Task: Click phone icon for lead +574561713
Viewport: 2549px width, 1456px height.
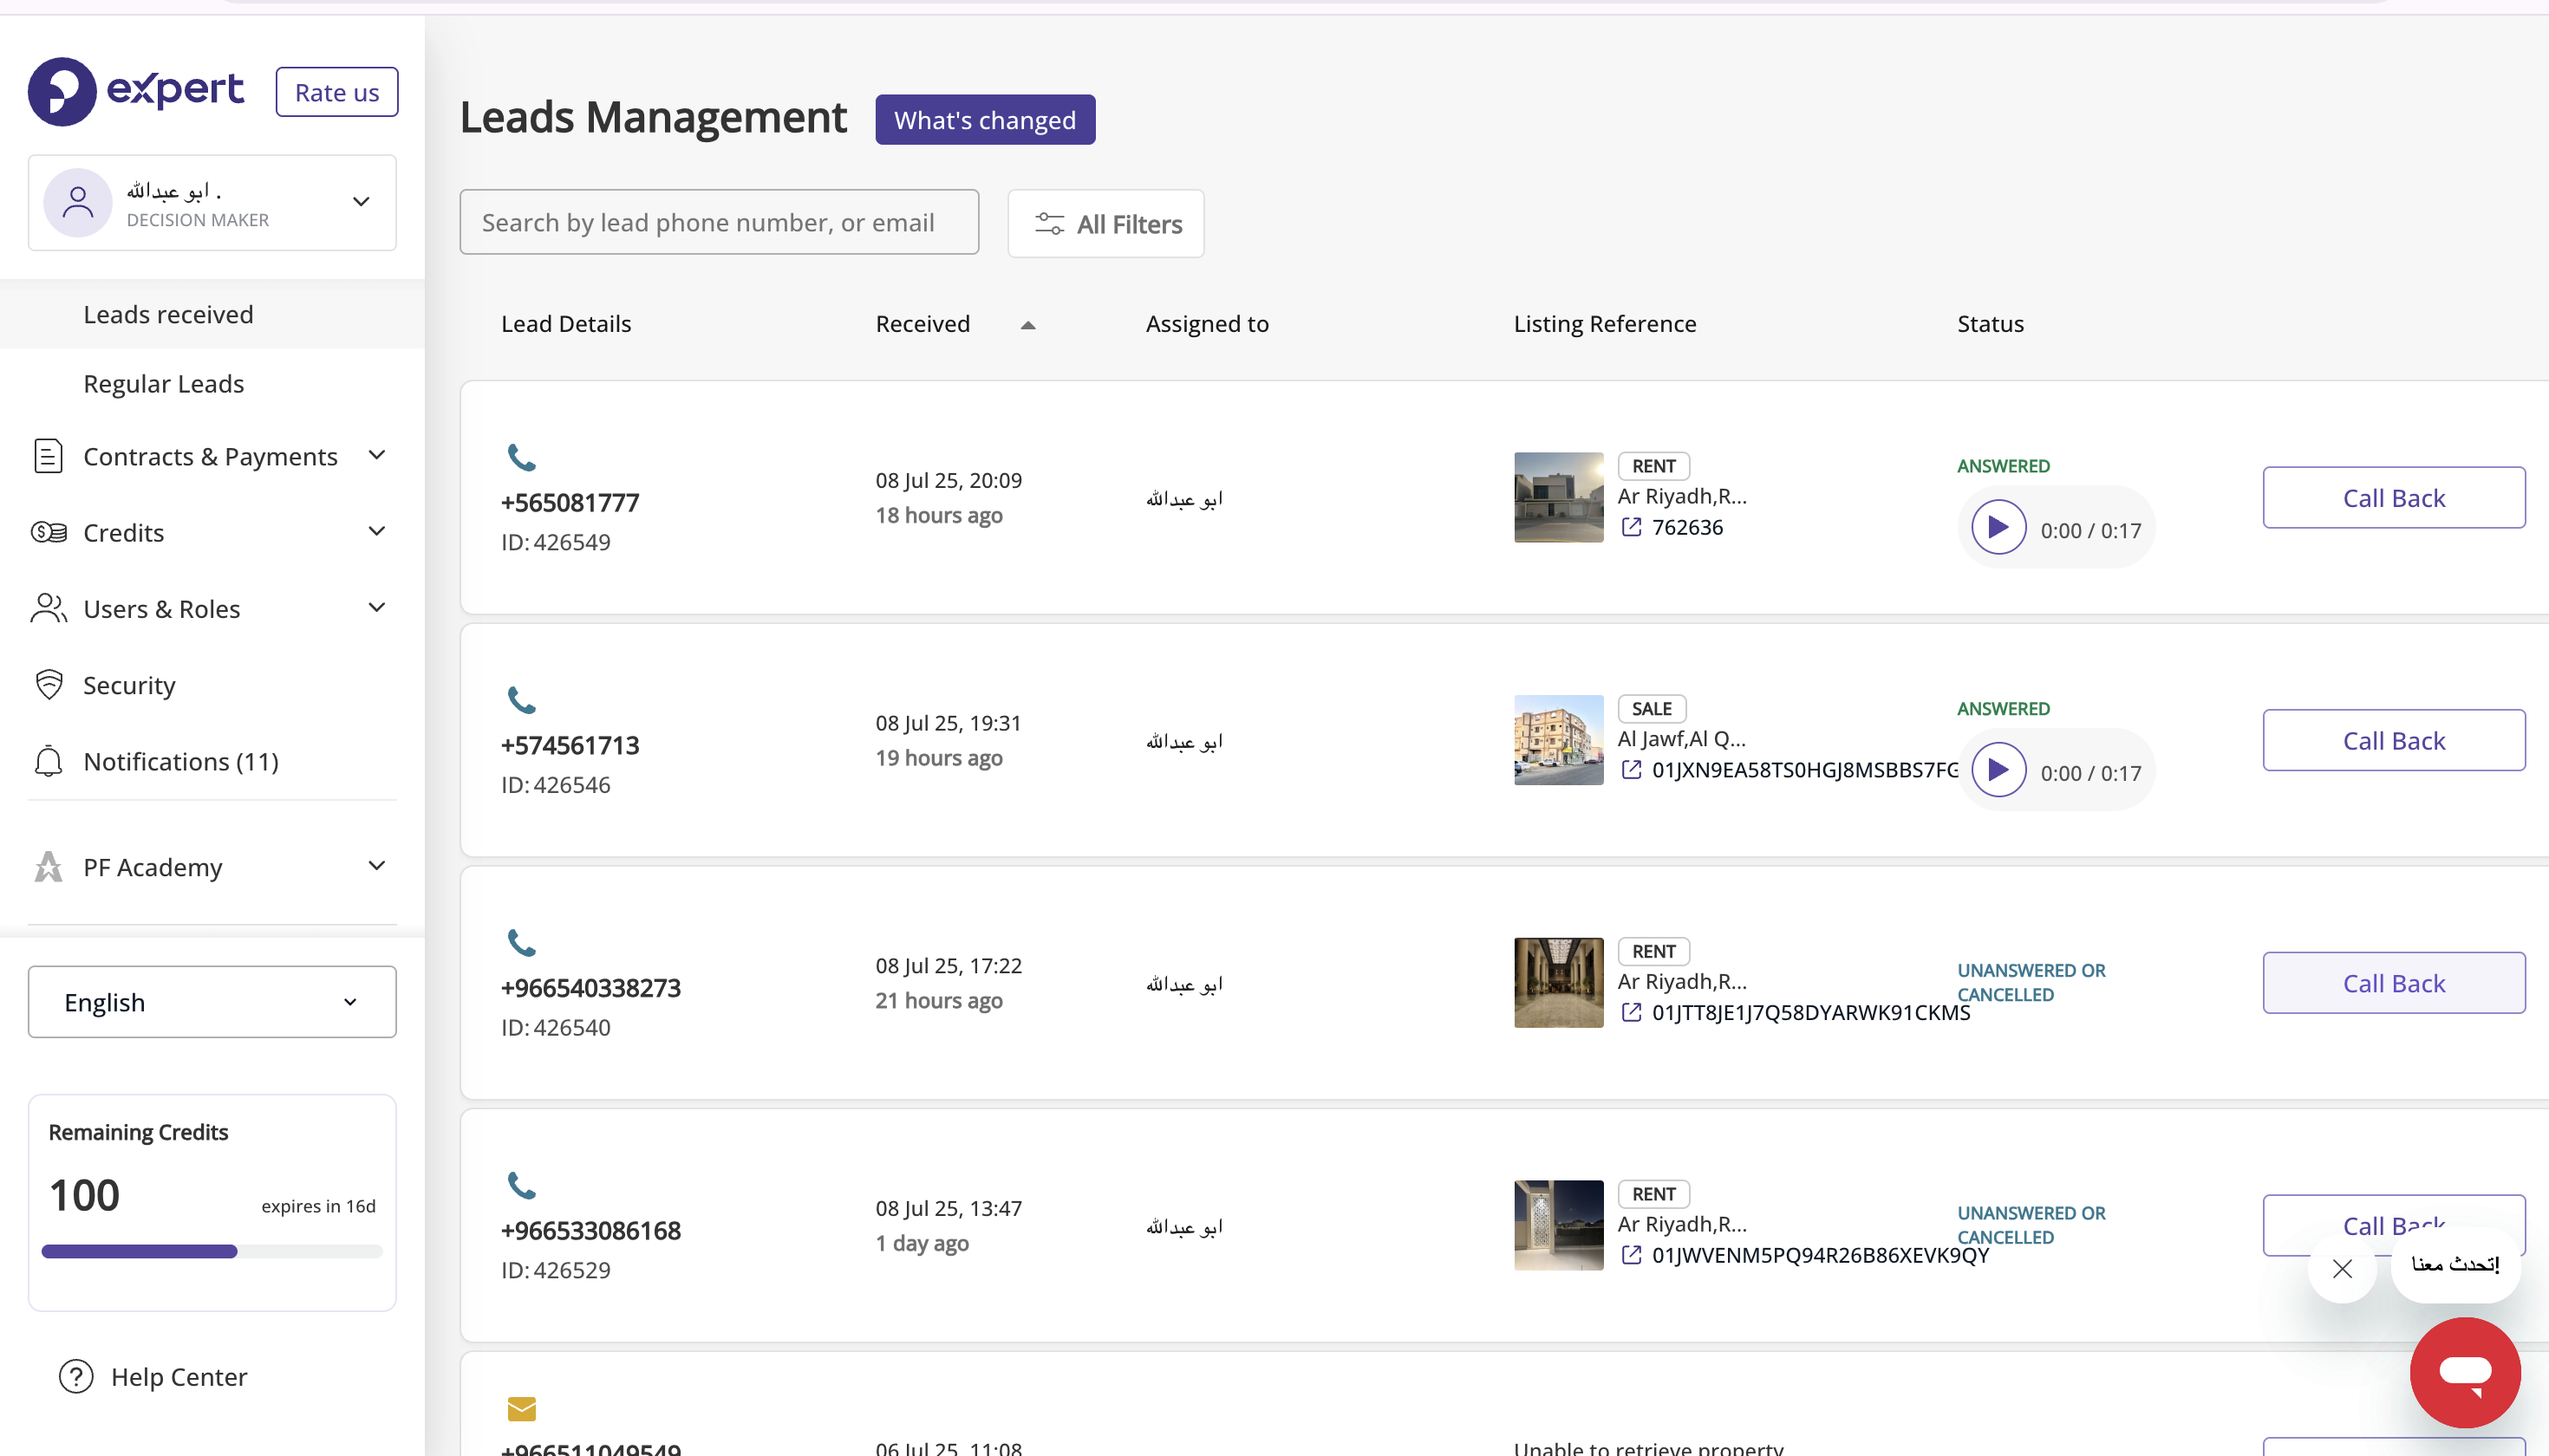Action: [521, 700]
